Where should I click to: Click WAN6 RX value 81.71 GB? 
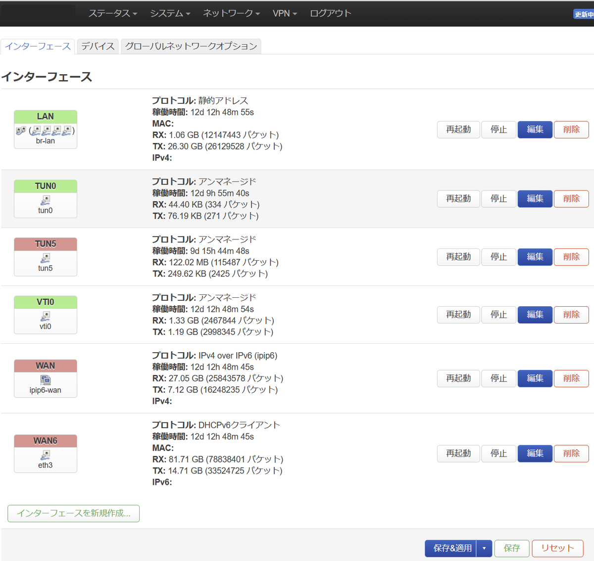186,460
